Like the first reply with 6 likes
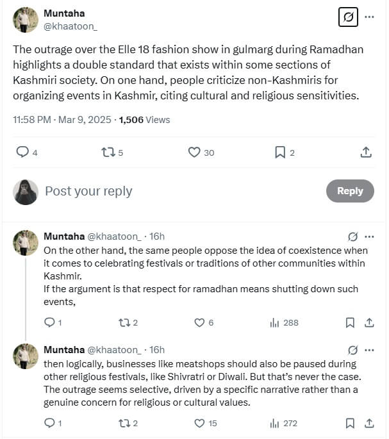 coord(199,322)
